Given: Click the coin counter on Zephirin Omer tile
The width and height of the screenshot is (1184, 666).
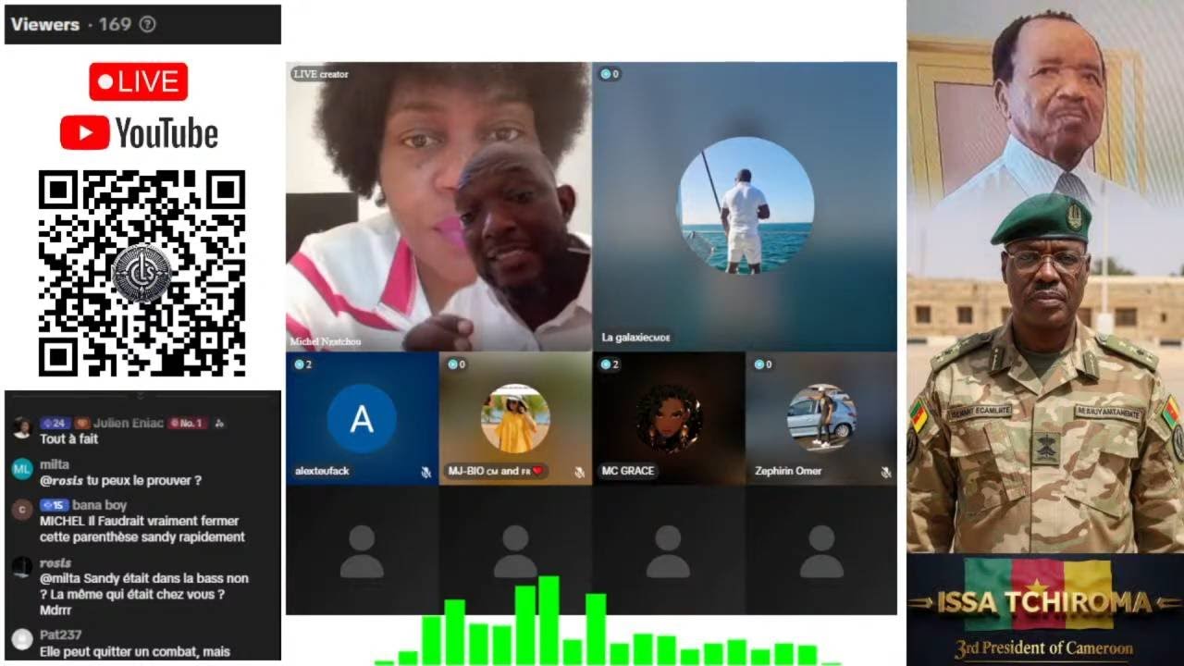Looking at the screenshot, I should (762, 364).
